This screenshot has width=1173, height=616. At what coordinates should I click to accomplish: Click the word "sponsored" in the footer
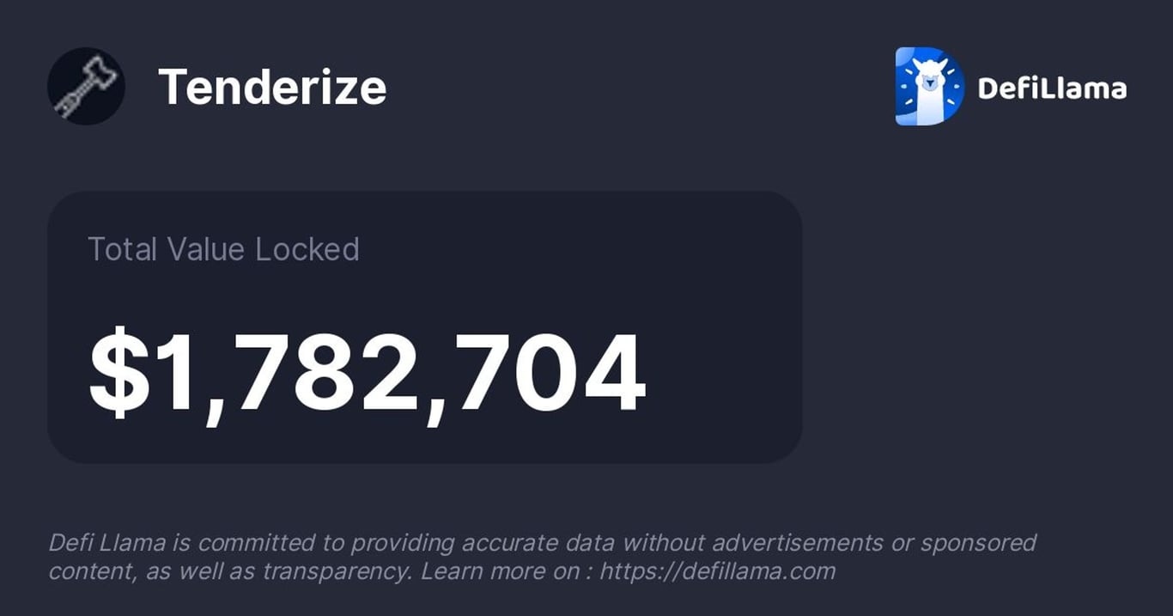(x=978, y=543)
